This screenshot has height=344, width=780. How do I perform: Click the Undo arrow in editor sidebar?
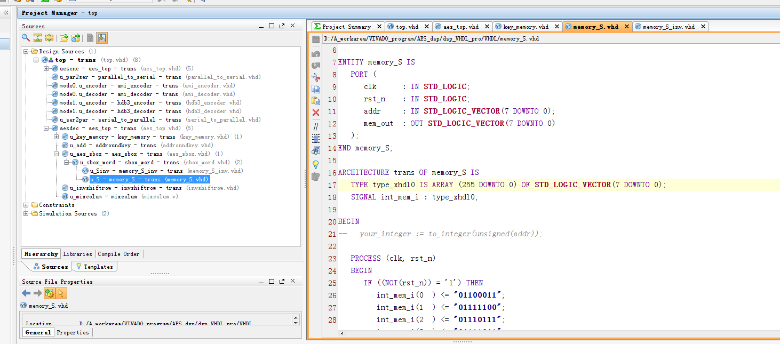pyautogui.click(x=316, y=53)
